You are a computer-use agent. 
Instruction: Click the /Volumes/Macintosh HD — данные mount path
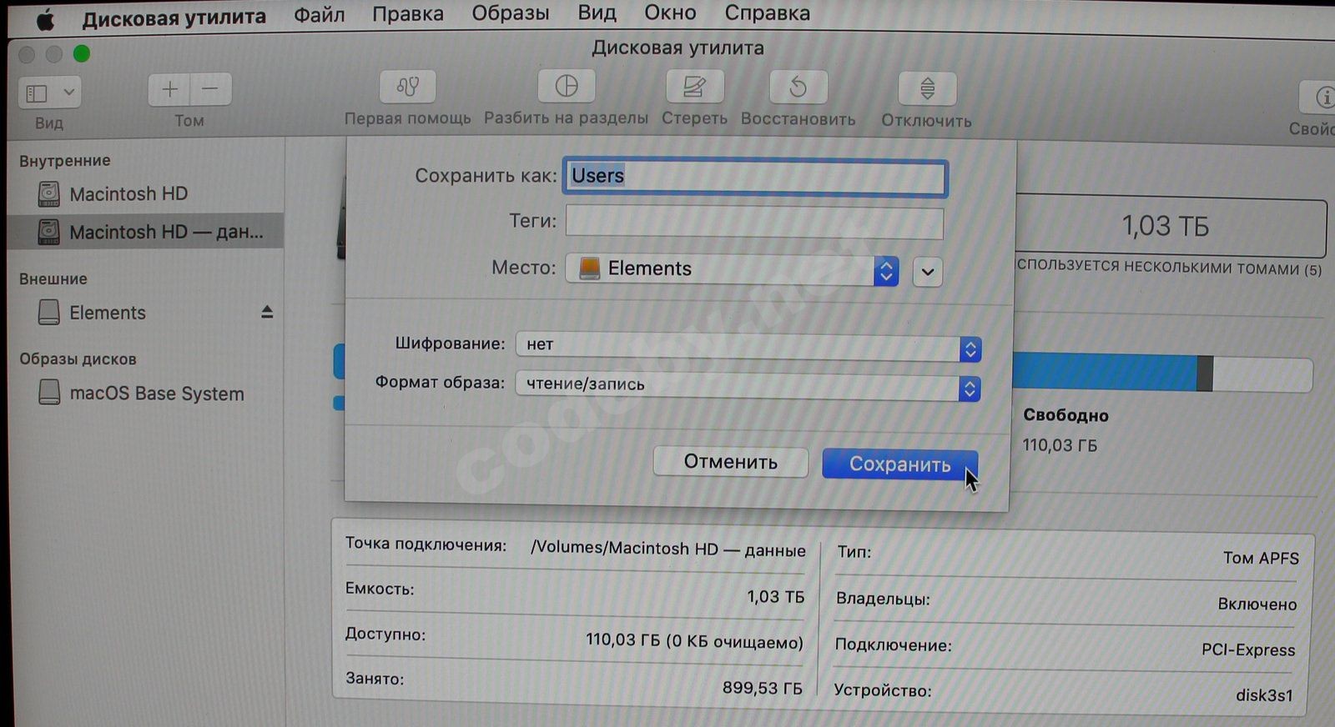click(x=668, y=549)
